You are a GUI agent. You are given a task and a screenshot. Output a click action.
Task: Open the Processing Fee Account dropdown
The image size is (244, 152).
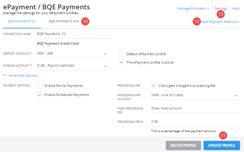(195, 95)
